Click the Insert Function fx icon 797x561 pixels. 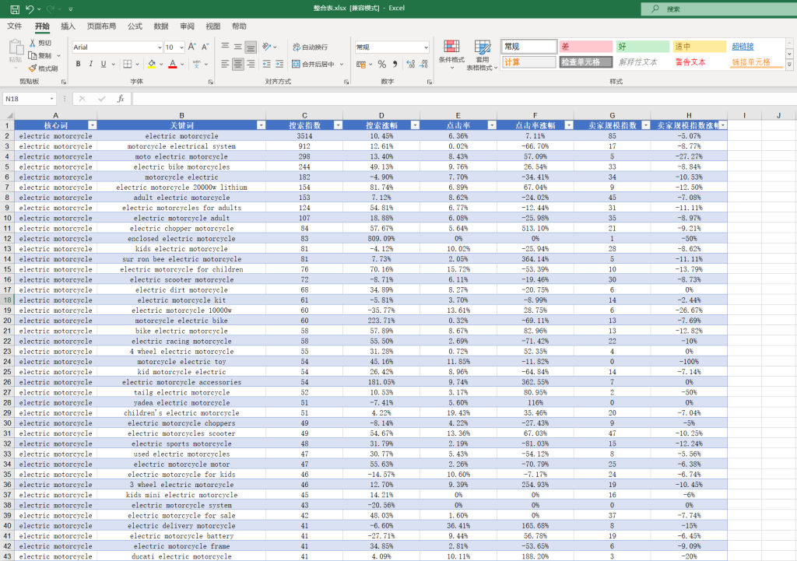(x=121, y=99)
